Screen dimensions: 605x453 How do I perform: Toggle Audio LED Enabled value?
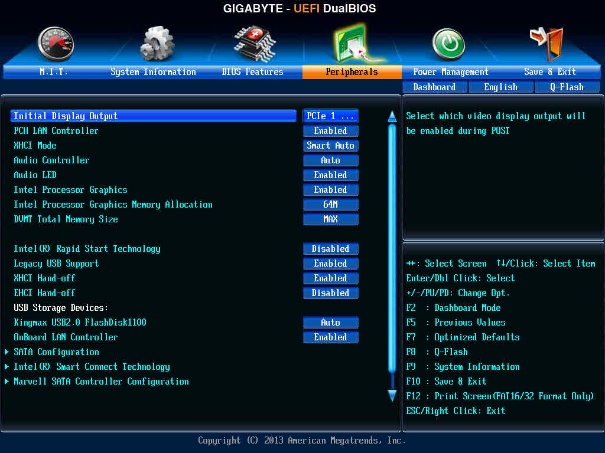(331, 175)
